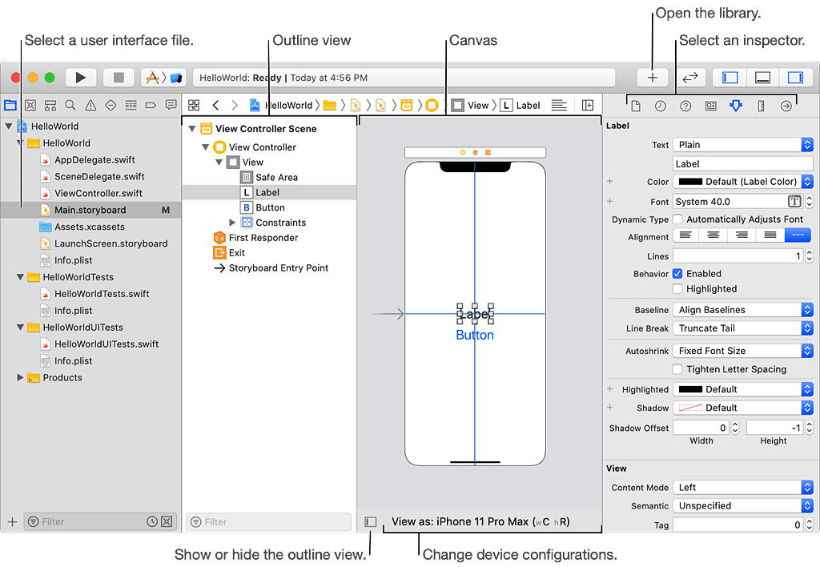This screenshot has height=567, width=820.
Task: Show recently modified files clock filter
Action: tap(152, 521)
